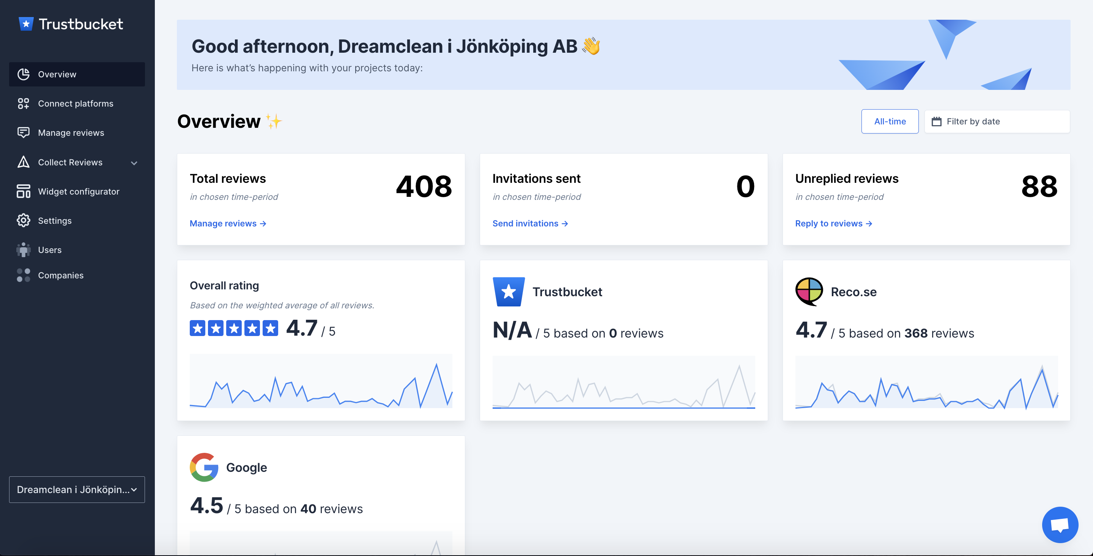The height and width of the screenshot is (556, 1093).
Task: Click the Widget configurator layout icon
Action: [x=23, y=191]
